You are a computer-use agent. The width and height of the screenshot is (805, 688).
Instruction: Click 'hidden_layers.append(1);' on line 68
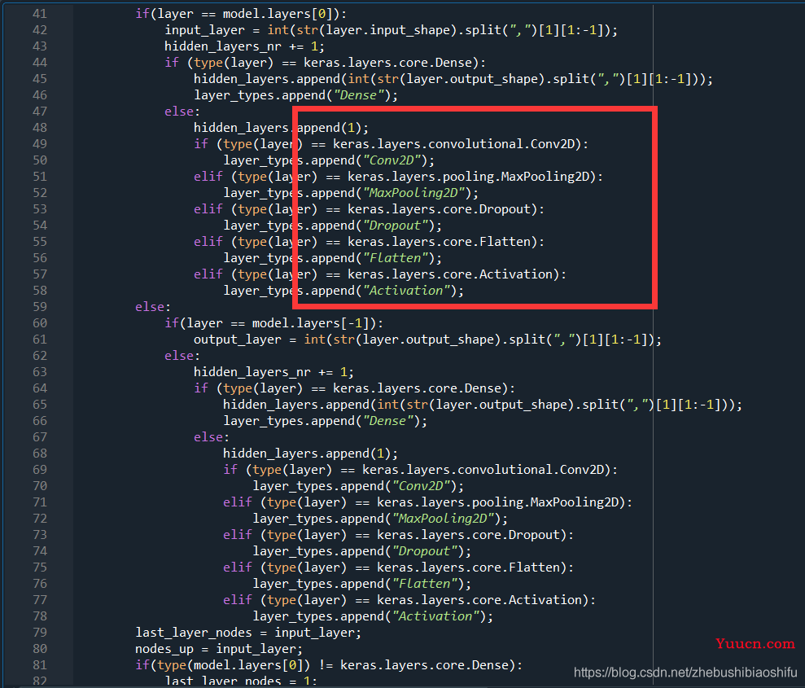310,454
